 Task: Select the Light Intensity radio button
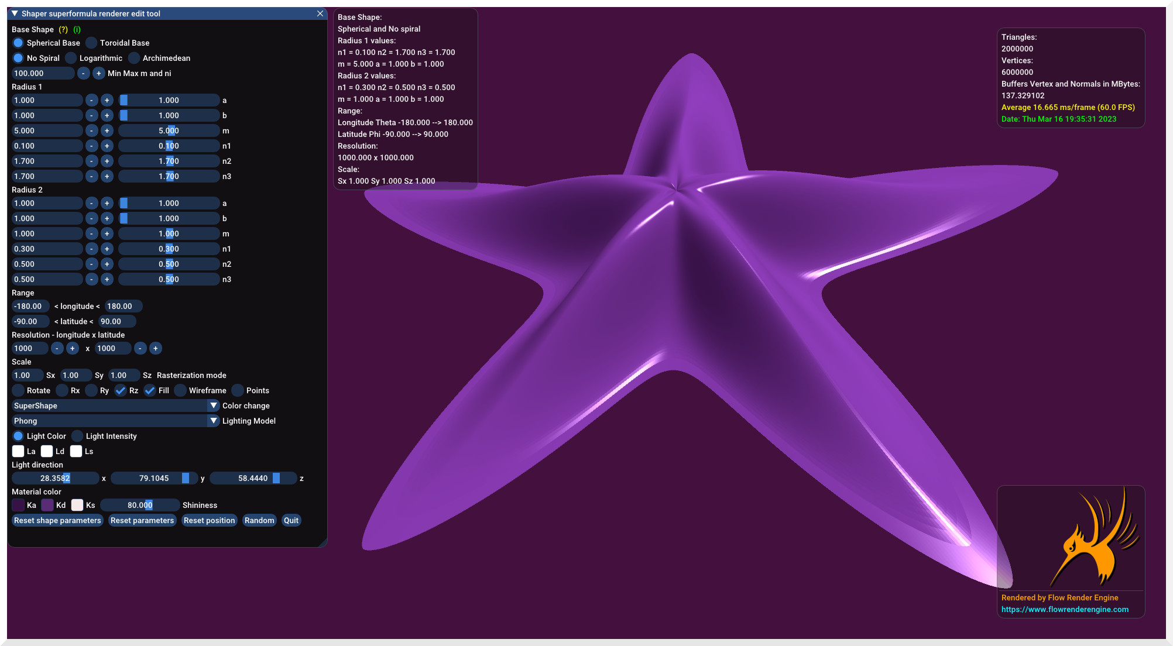pyautogui.click(x=77, y=436)
